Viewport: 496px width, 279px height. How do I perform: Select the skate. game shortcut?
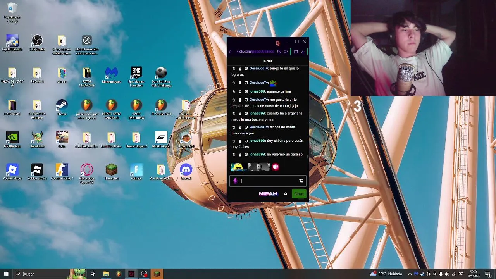tap(62, 140)
